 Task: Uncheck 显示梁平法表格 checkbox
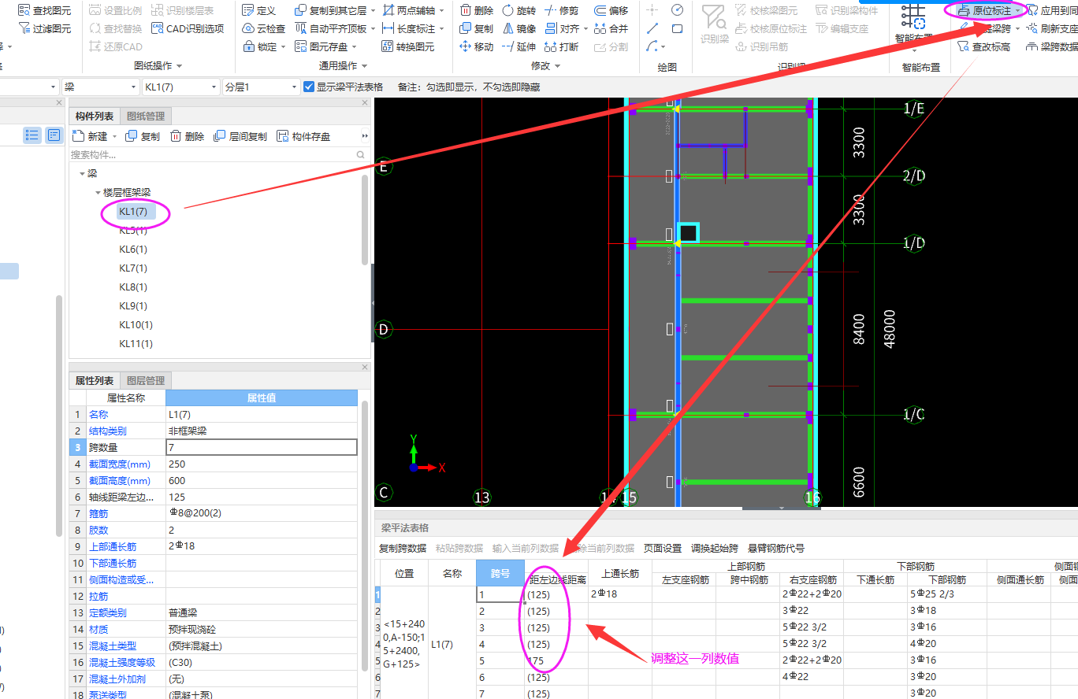tap(309, 87)
